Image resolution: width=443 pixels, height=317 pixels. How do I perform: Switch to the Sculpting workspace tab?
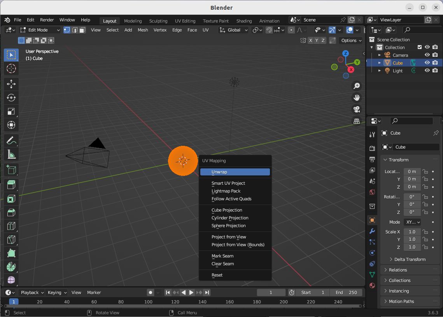click(158, 21)
